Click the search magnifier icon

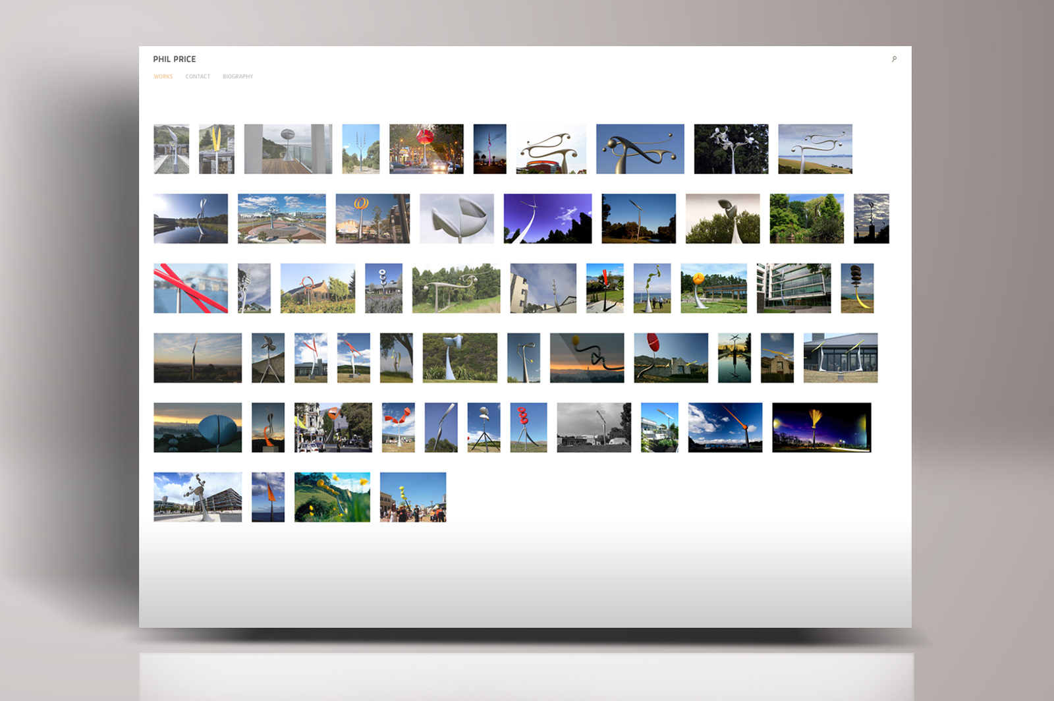tap(894, 59)
